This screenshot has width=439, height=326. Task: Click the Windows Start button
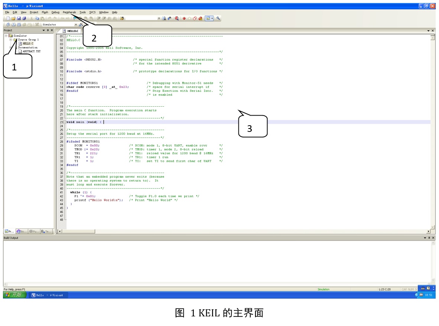(x=15, y=295)
